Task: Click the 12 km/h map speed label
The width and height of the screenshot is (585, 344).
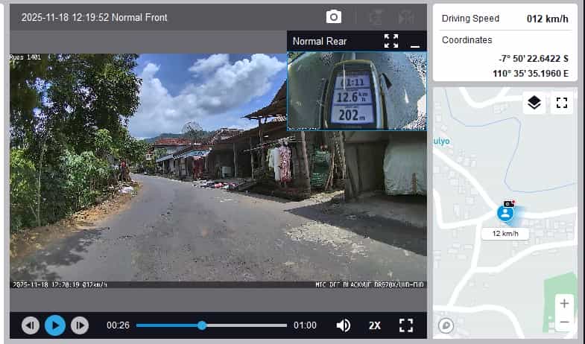Action: point(505,234)
